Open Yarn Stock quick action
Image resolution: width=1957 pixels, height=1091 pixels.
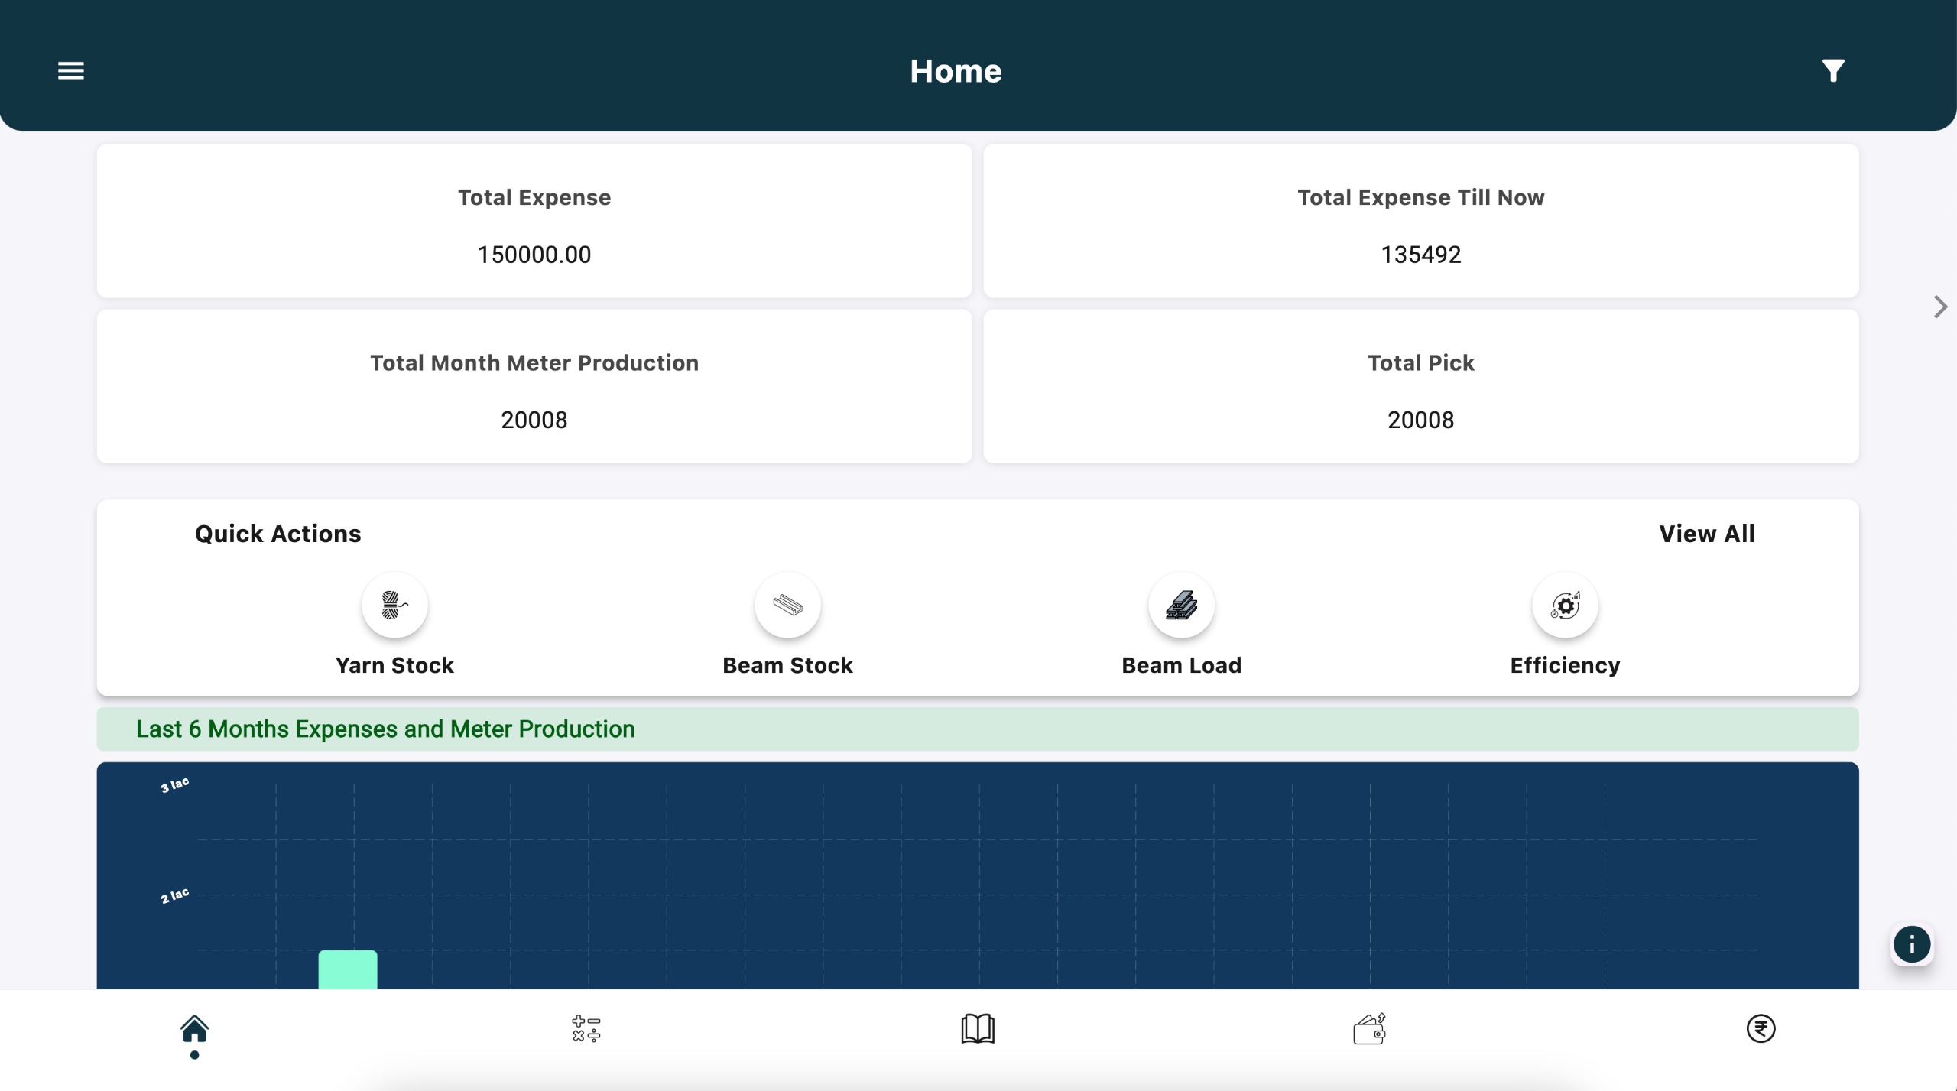pyautogui.click(x=394, y=606)
